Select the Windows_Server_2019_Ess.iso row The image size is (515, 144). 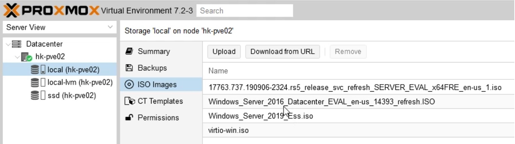[x=260, y=116]
